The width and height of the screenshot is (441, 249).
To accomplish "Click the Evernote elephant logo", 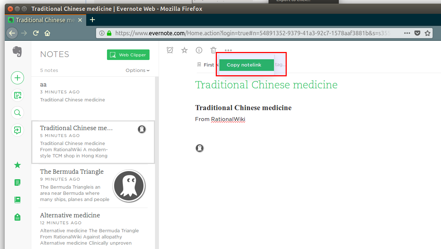I will [17, 52].
